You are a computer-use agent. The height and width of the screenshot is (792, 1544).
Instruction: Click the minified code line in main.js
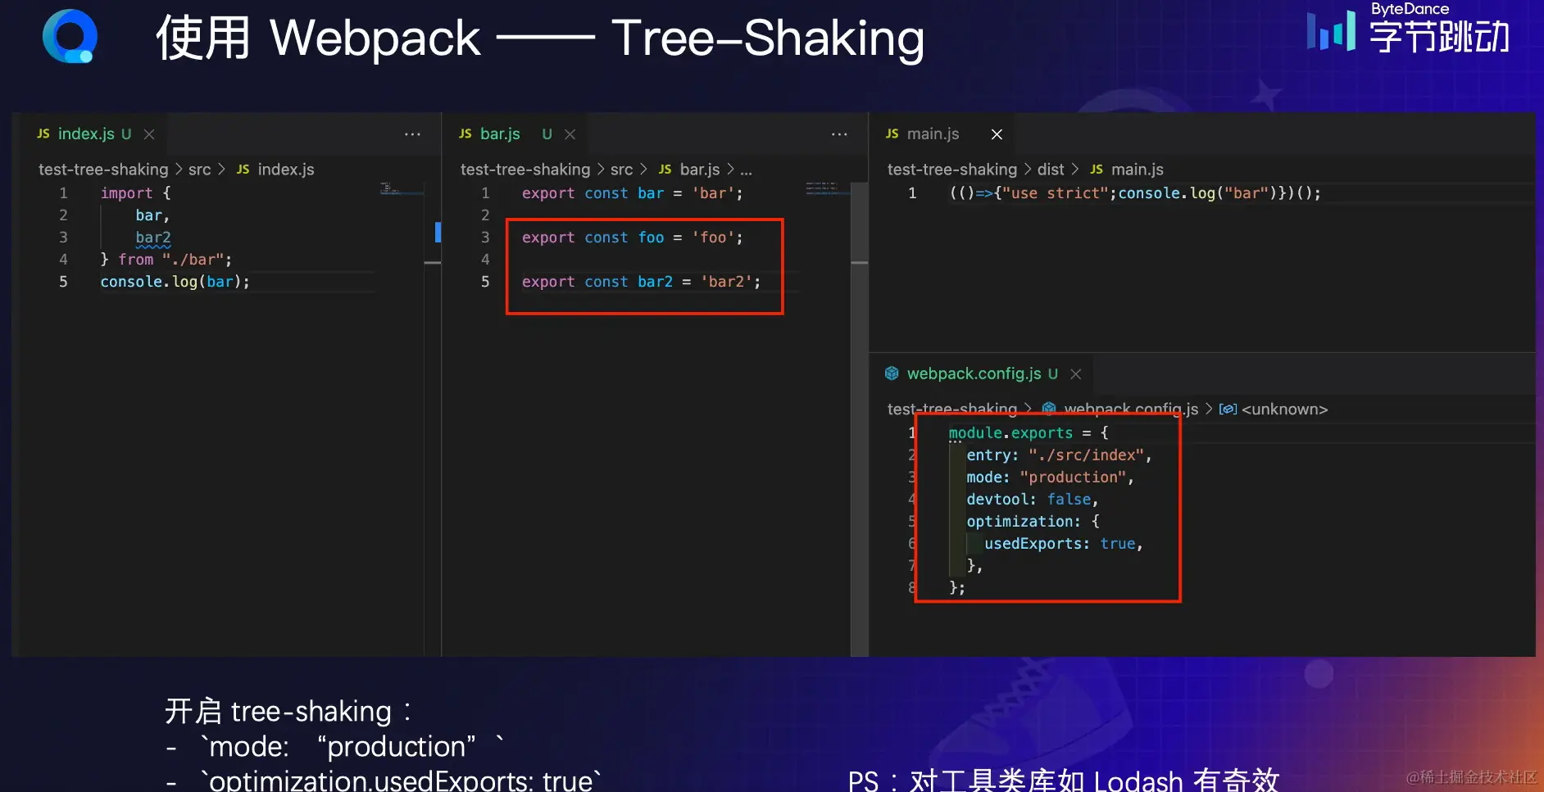point(1135,193)
